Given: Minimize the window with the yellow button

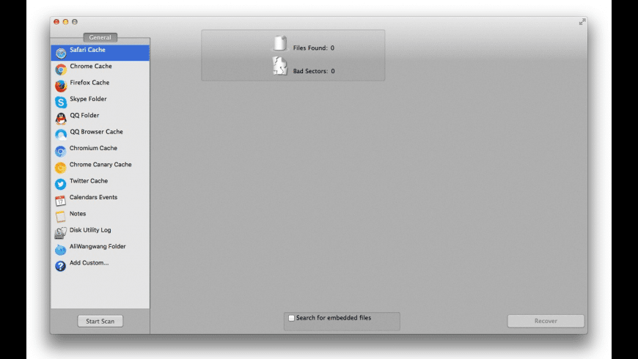Looking at the screenshot, I should coord(65,21).
